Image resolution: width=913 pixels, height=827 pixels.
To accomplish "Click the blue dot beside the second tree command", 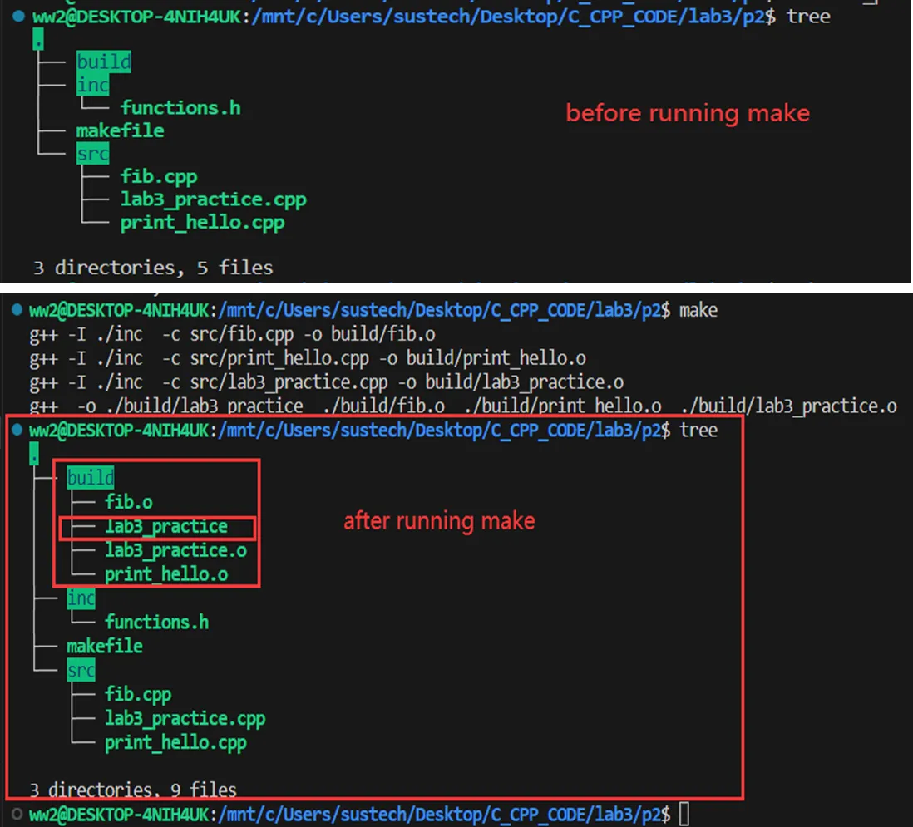I will tap(17, 431).
